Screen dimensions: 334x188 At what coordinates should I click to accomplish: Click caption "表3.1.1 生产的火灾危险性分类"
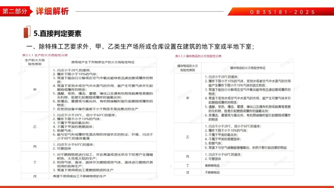coord(45,55)
